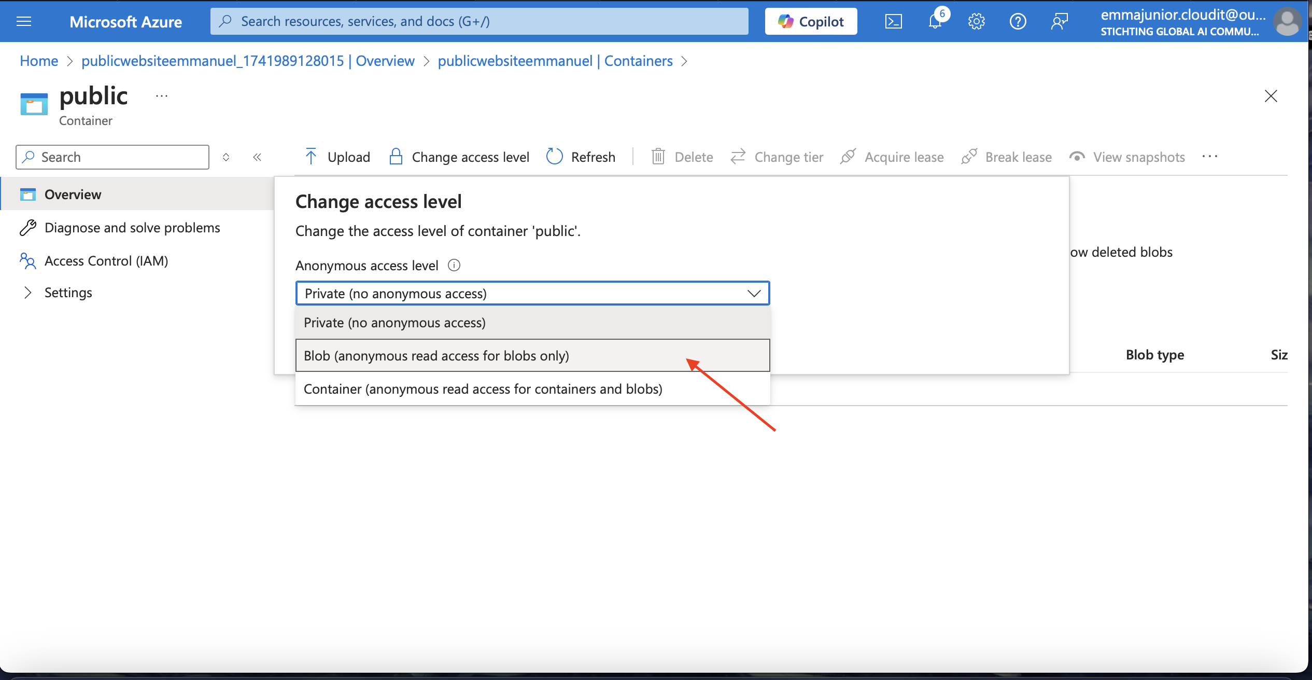
Task: Focus the global resource search bar
Action: click(479, 21)
